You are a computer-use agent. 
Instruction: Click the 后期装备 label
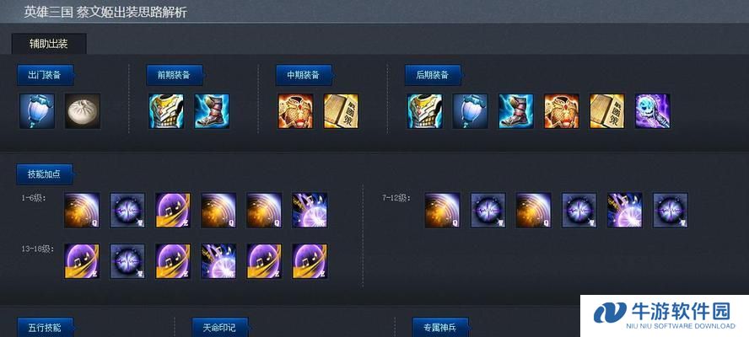pyautogui.click(x=433, y=75)
